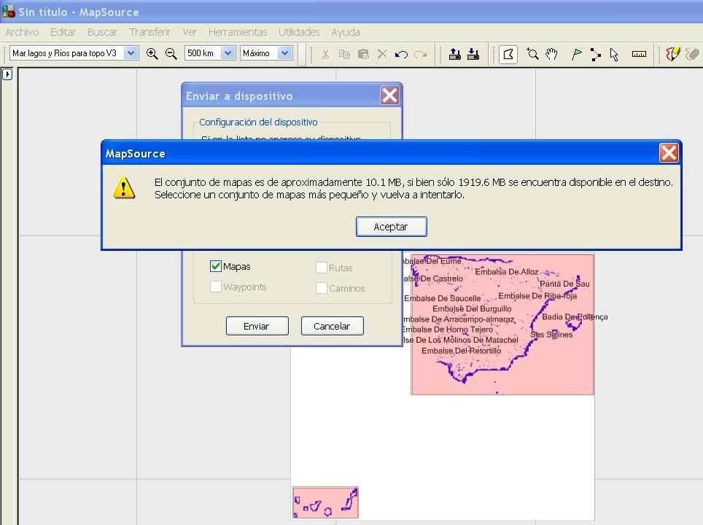The image size is (703, 525).
Task: Click the warning triangle icon
Action: [x=124, y=187]
